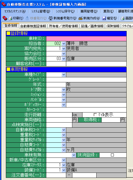Expand the 自賠責コード dropdown
The image size is (133, 180).
tap(64, 145)
